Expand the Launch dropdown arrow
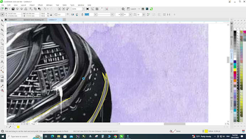246x139 pixels. coord(139,9)
